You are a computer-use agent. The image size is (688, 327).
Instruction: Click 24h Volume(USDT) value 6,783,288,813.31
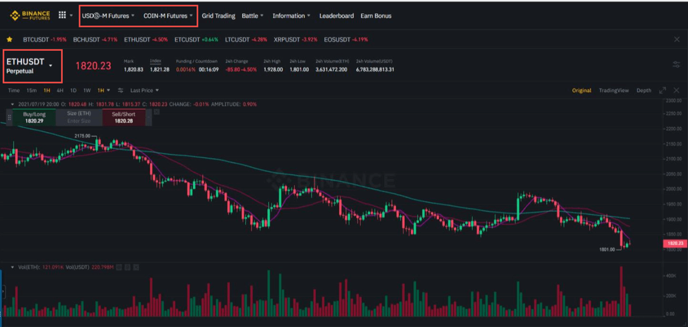coord(375,69)
